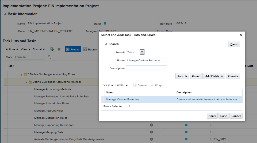Click the add task list icon

52,49
